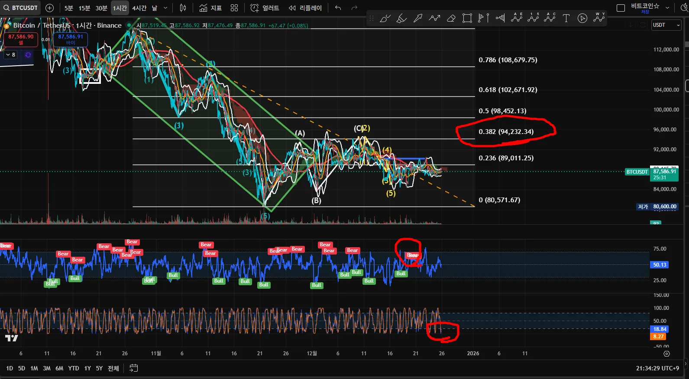Select the rectangle shape tool
Screen dimensions: 689x379
(467, 18)
